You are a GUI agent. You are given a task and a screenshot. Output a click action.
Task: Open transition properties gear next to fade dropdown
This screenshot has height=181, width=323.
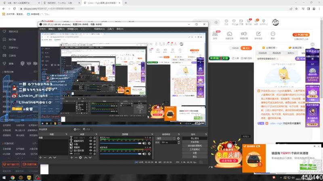tap(178, 138)
